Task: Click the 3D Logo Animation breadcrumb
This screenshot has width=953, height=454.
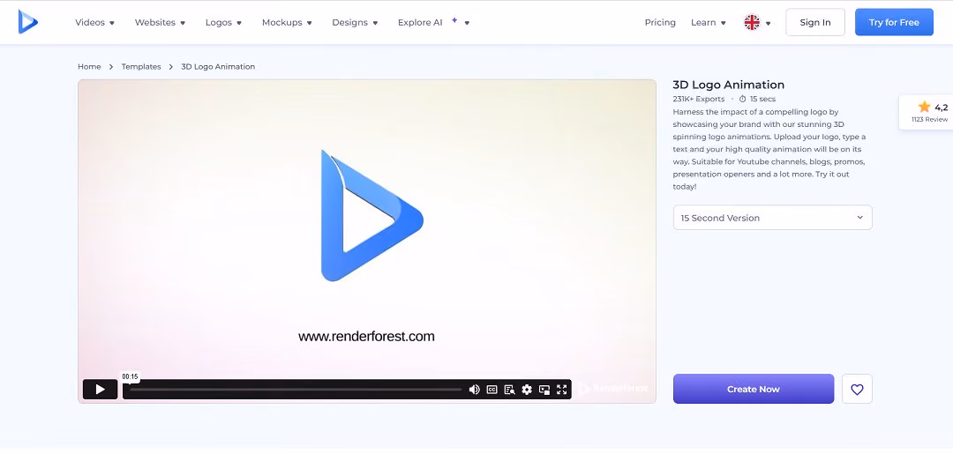Action: pyautogui.click(x=218, y=67)
